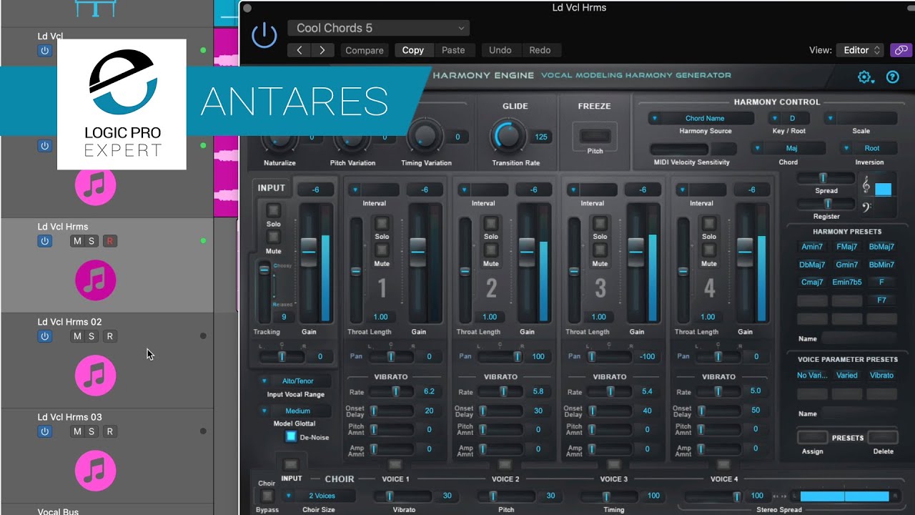Image resolution: width=915 pixels, height=515 pixels.
Task: Solo harmony voice 3
Action: [600, 223]
